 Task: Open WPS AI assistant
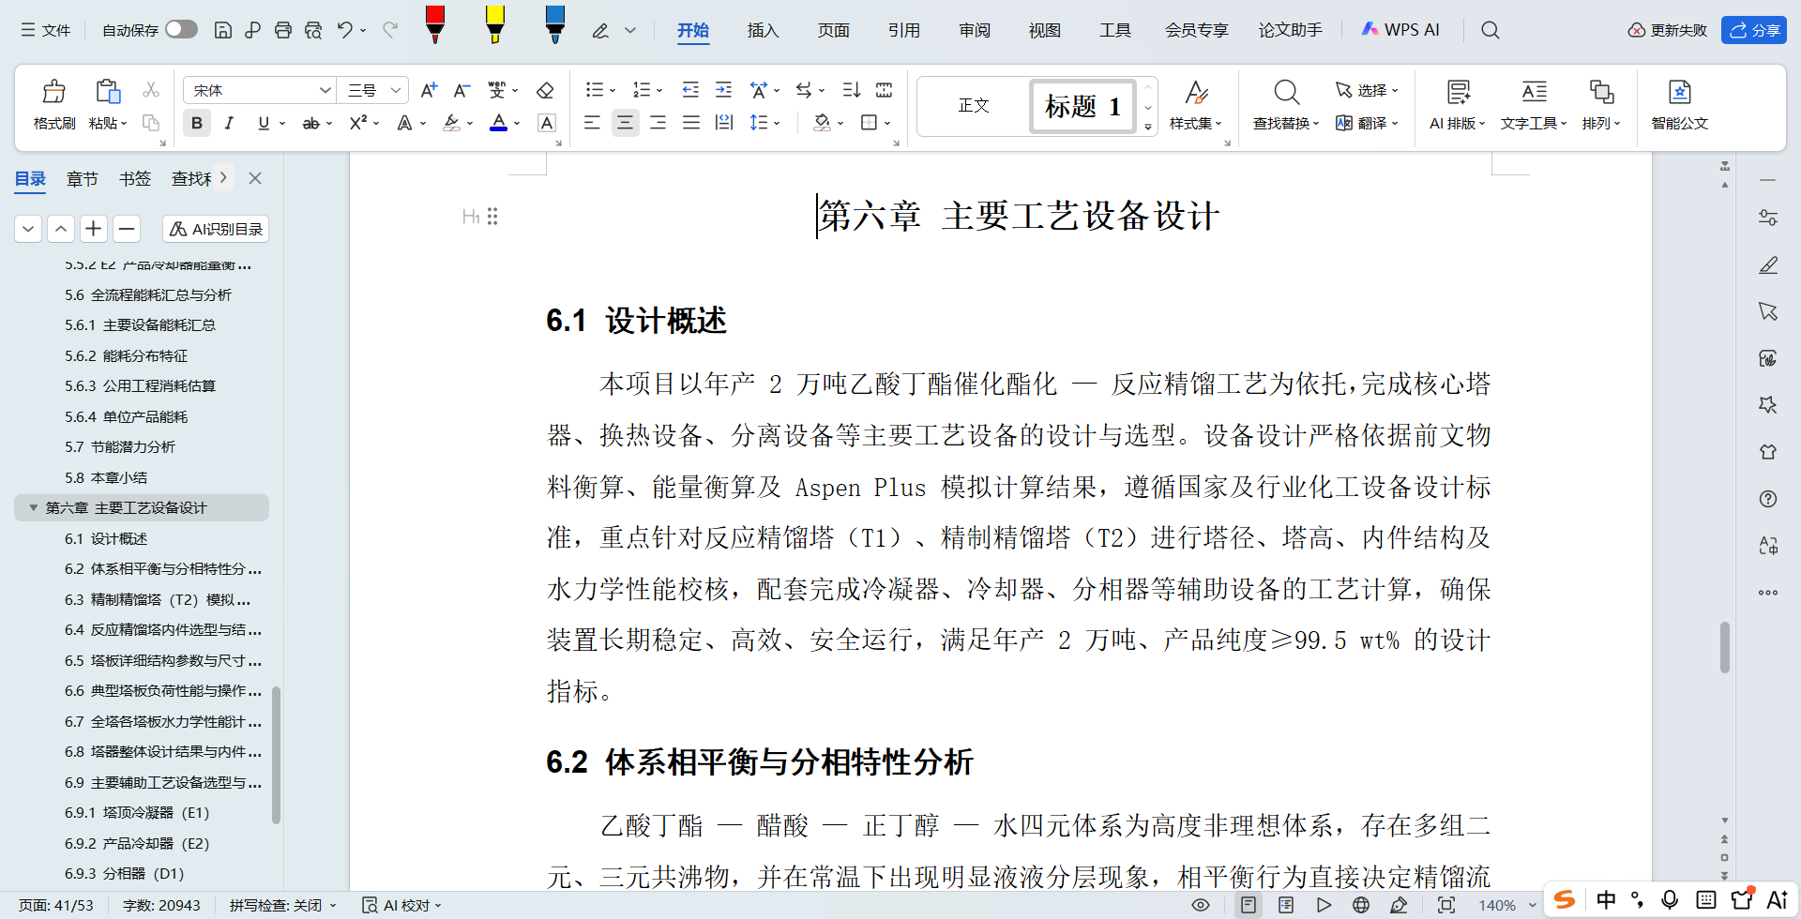(1400, 30)
